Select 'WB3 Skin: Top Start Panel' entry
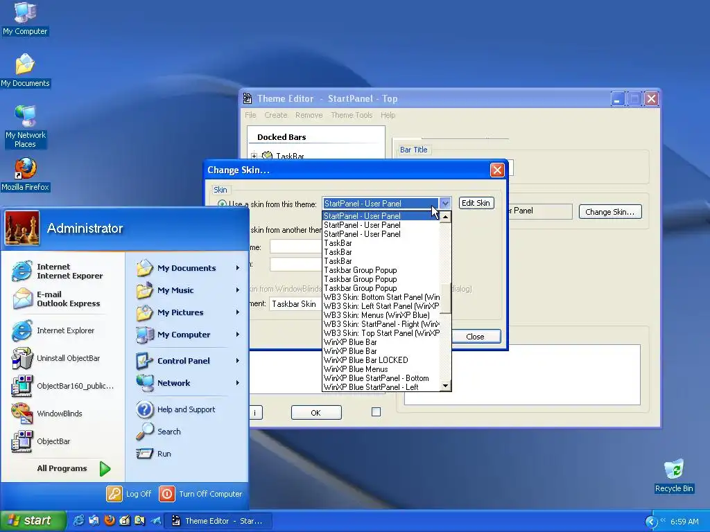The width and height of the screenshot is (710, 532). point(381,333)
